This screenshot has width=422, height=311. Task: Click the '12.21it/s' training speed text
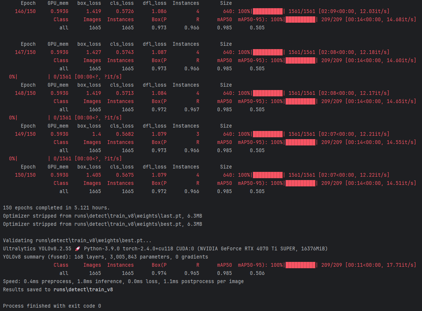click(373, 134)
